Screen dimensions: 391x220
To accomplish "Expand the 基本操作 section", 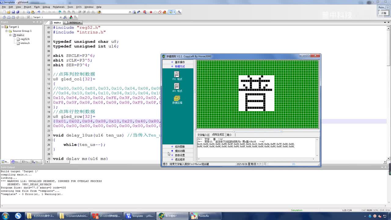I will click(x=178, y=62).
